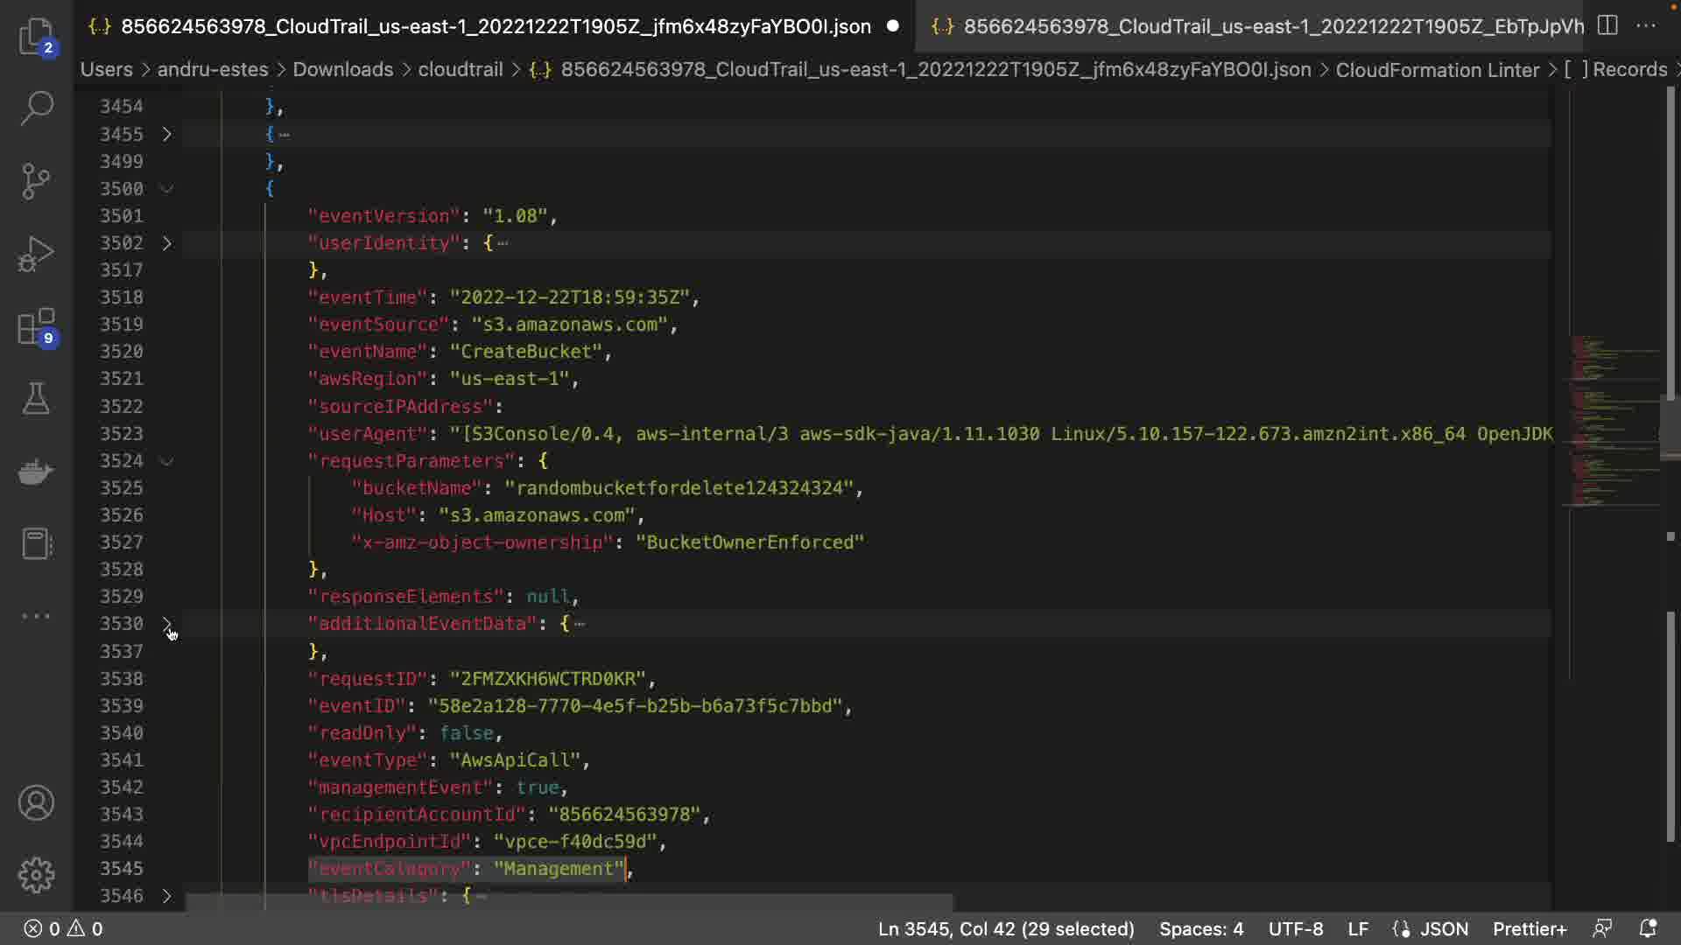Viewport: 1681px width, 945px height.
Task: Open the Extensions view
Action: [37, 327]
